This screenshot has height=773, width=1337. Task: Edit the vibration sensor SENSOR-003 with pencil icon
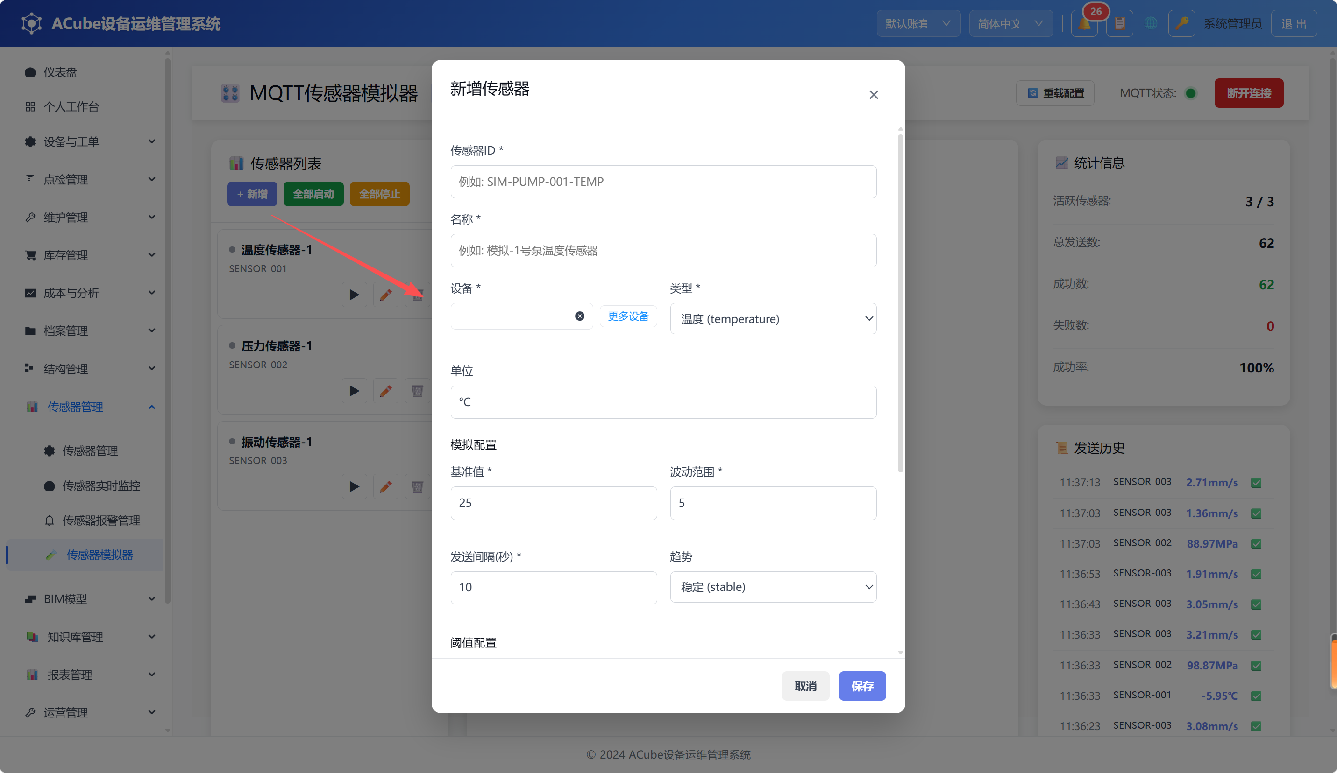click(386, 487)
